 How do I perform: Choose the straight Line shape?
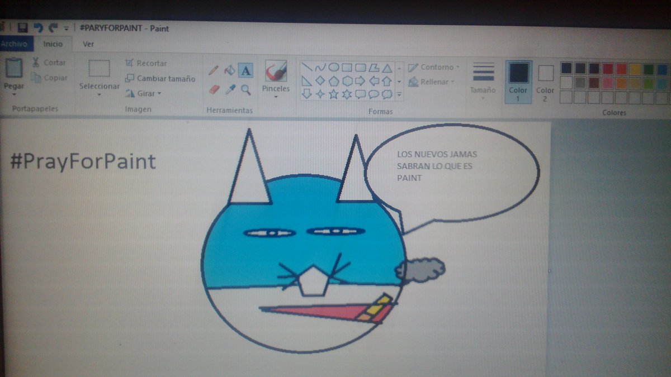[x=307, y=68]
